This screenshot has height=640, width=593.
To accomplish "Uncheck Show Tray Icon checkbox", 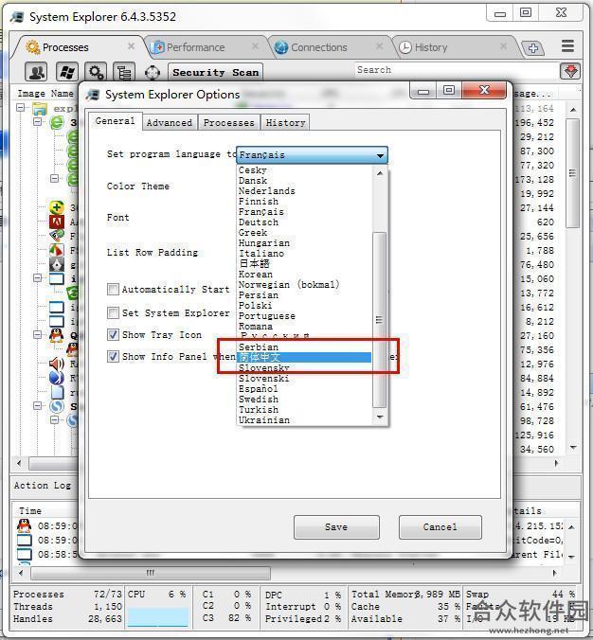I will (x=113, y=335).
